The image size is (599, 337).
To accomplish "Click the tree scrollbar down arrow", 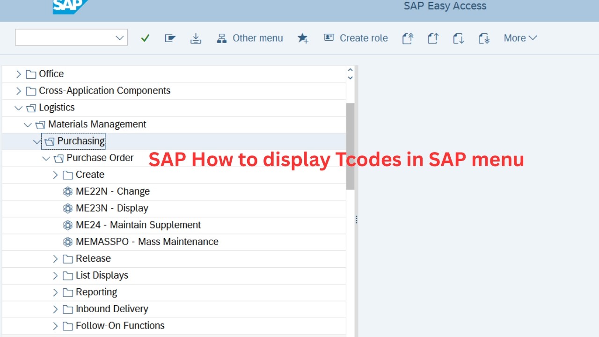I will coord(351,78).
